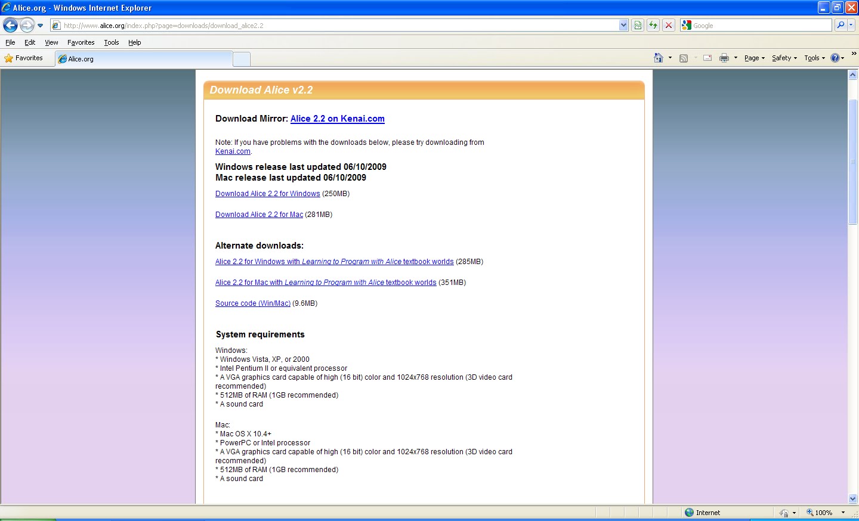The width and height of the screenshot is (859, 521).
Task: Open the Favorites star button
Action: (x=24, y=58)
